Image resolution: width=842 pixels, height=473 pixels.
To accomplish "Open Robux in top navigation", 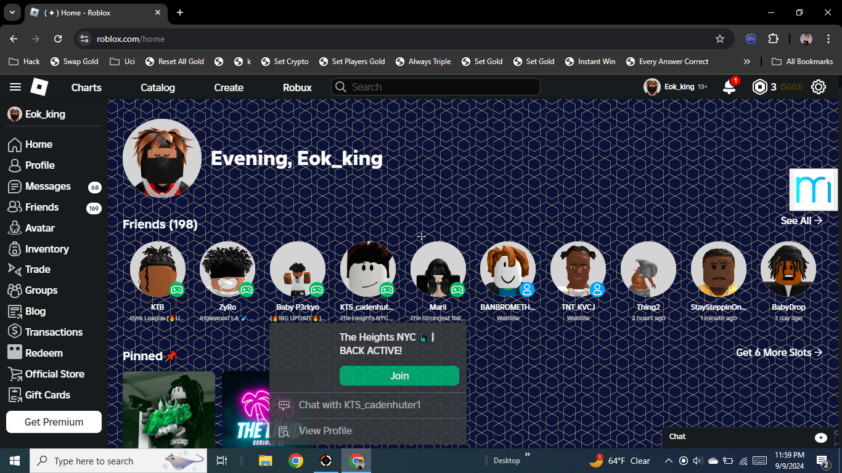I will (x=297, y=87).
